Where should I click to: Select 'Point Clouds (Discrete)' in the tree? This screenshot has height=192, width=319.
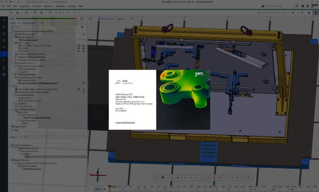(x=31, y=101)
